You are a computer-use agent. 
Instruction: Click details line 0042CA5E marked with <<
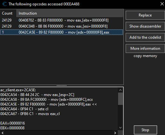[49, 104]
